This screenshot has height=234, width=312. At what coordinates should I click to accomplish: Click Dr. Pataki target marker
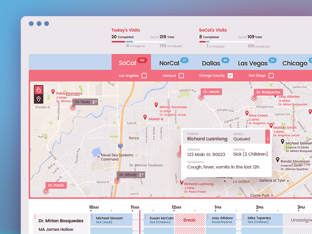point(46,191)
